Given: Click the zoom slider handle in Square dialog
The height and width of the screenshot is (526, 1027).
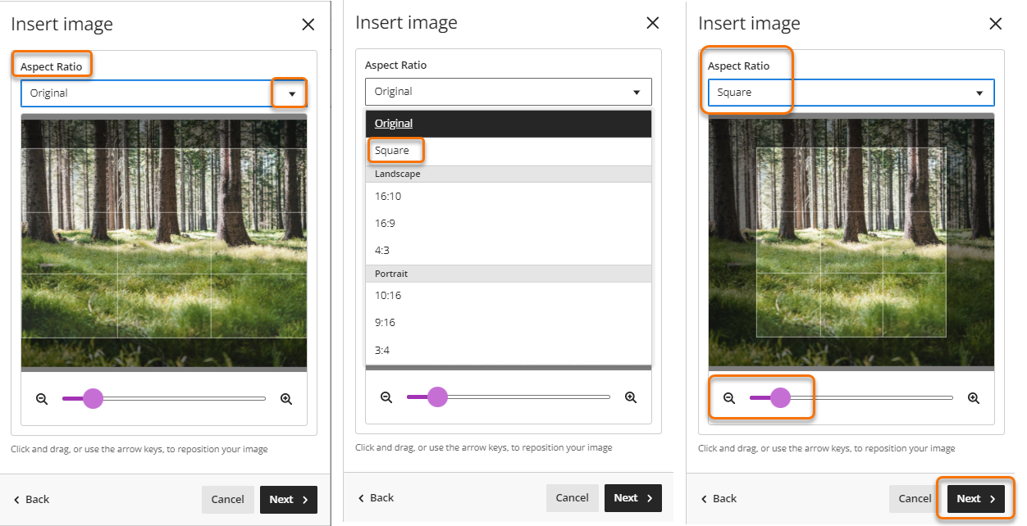Looking at the screenshot, I should (780, 398).
